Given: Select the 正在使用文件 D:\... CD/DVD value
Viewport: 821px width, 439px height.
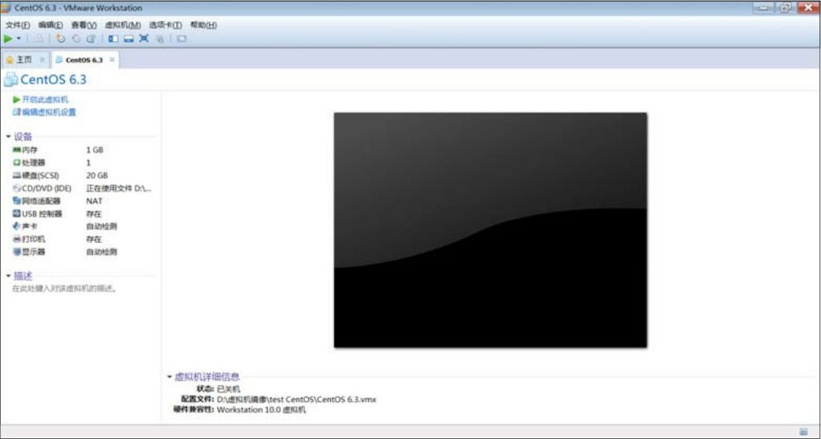Looking at the screenshot, I should pyautogui.click(x=119, y=188).
